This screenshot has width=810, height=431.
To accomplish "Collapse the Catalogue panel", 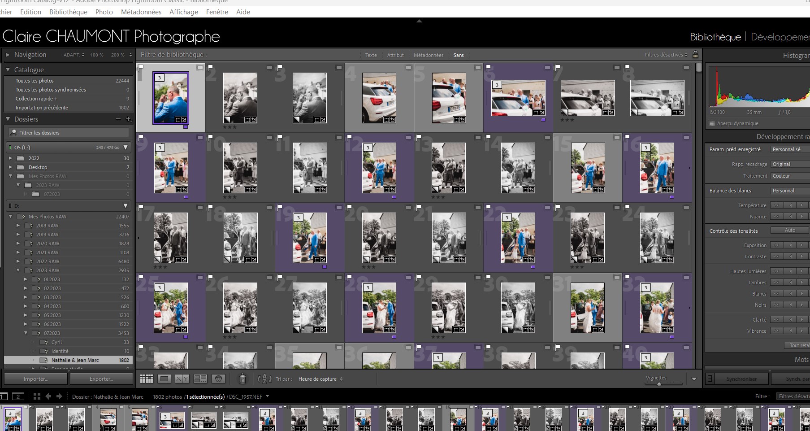I will [x=8, y=70].
